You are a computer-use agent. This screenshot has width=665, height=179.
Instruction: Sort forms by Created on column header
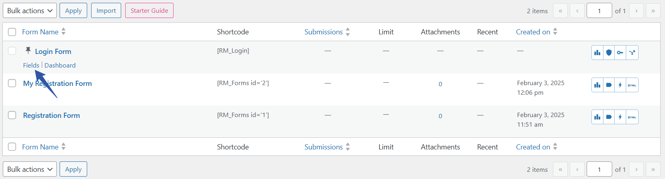[x=533, y=32]
